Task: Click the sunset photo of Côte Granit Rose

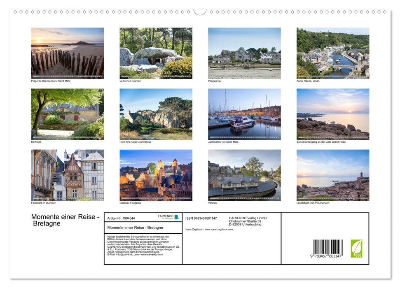Action: [x=333, y=114]
